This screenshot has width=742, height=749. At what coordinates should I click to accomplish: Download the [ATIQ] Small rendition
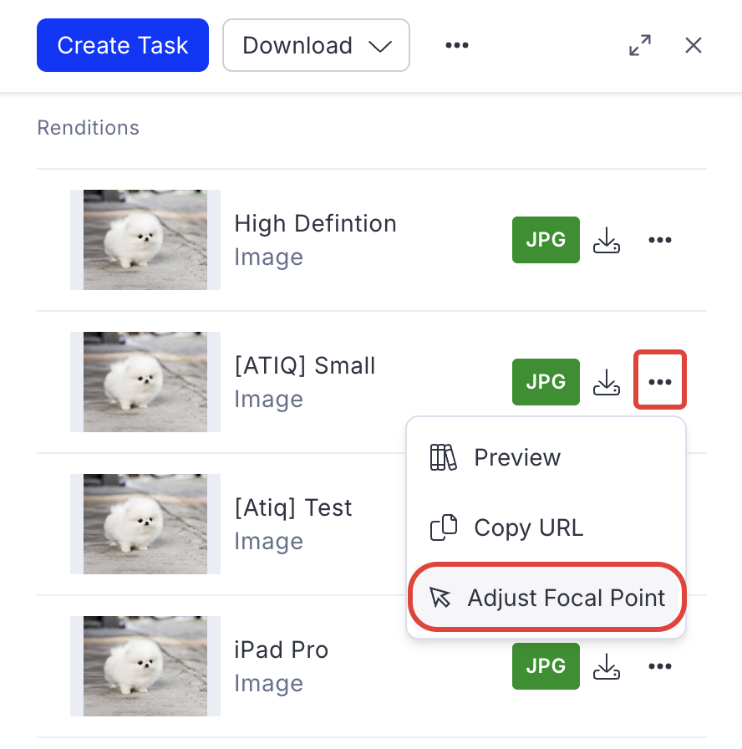(x=607, y=382)
